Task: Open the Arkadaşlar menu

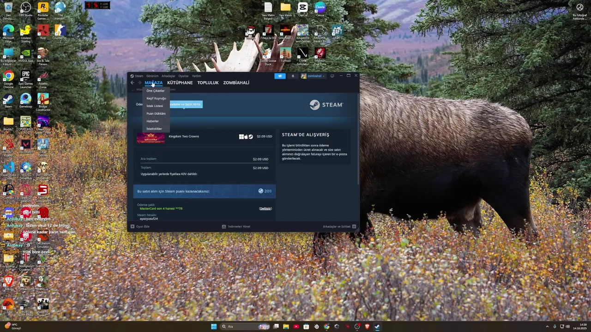Action: coord(169,76)
